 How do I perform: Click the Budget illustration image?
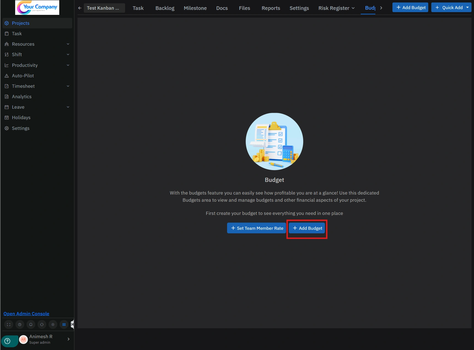point(274,141)
